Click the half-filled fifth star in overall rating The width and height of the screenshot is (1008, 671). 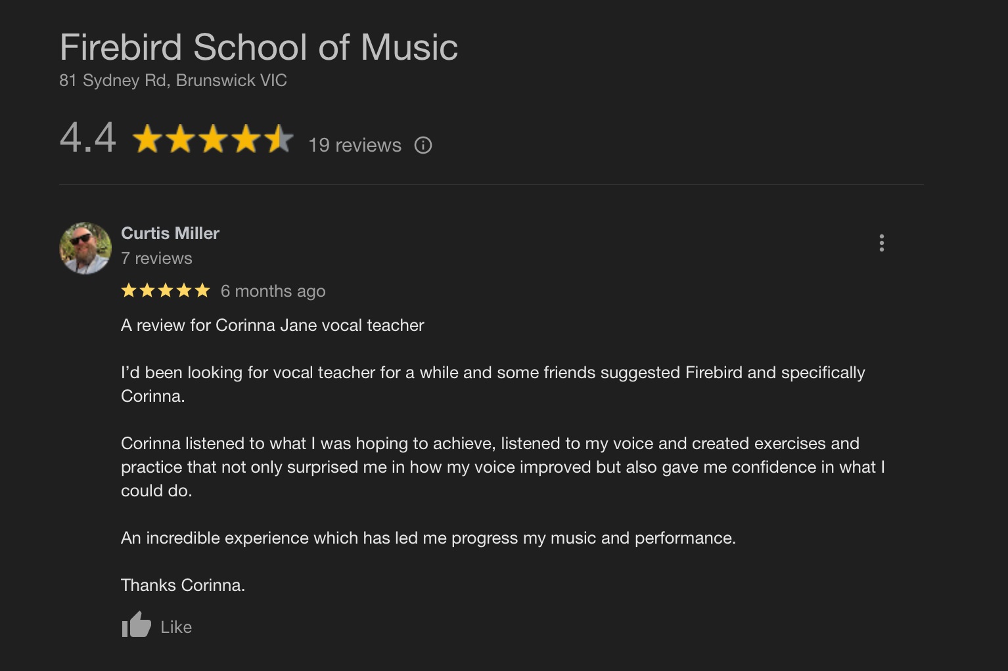click(x=279, y=139)
